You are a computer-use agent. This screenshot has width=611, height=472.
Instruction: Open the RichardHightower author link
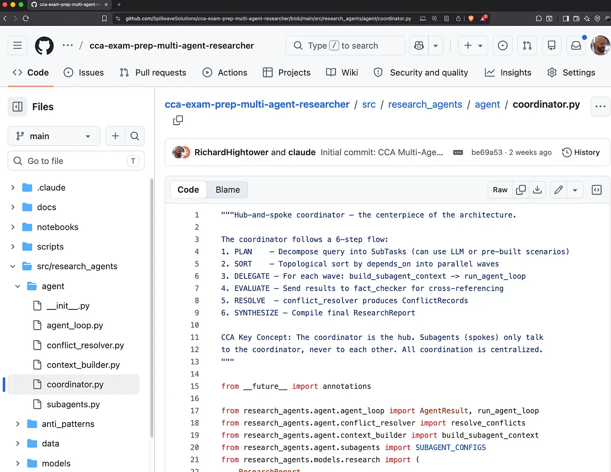click(x=231, y=152)
